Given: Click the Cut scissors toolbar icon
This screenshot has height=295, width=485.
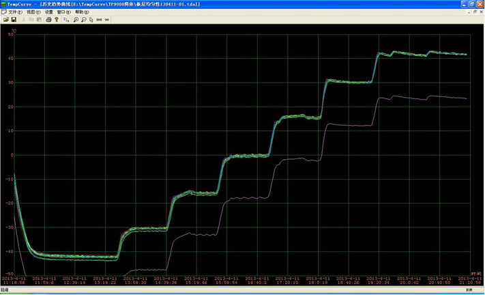Looking at the screenshot, I should (x=24, y=20).
